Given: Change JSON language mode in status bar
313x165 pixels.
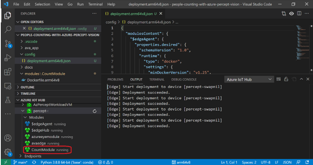Looking at the screenshot, I should (x=287, y=162).
